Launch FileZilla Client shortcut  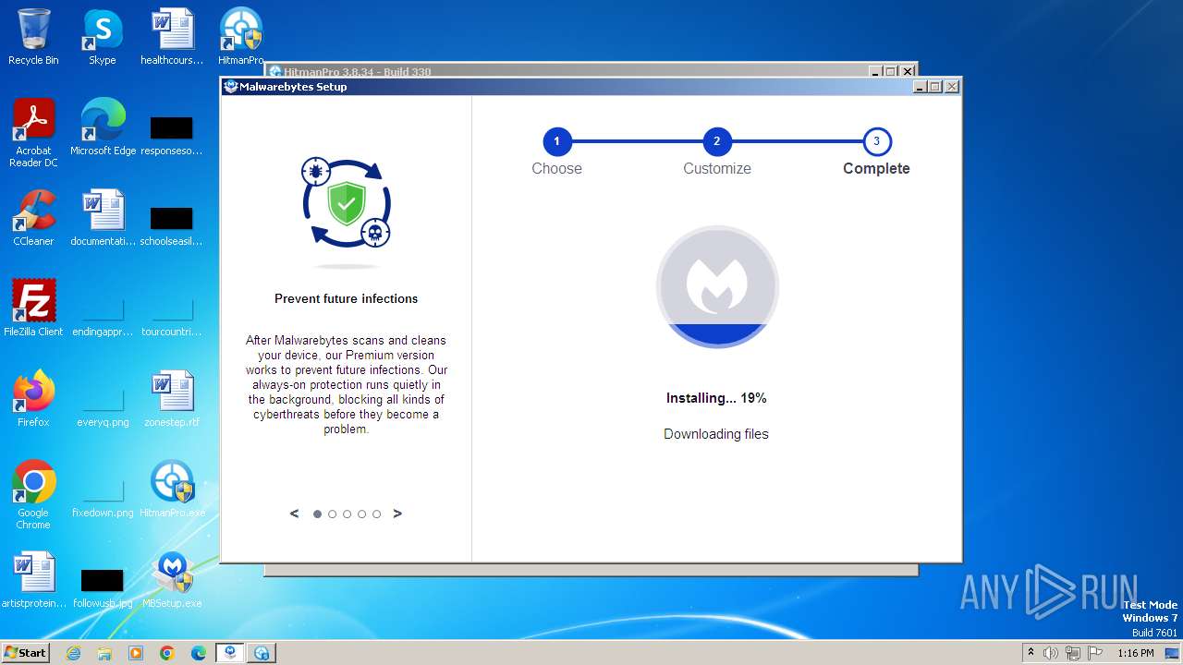pos(33,308)
